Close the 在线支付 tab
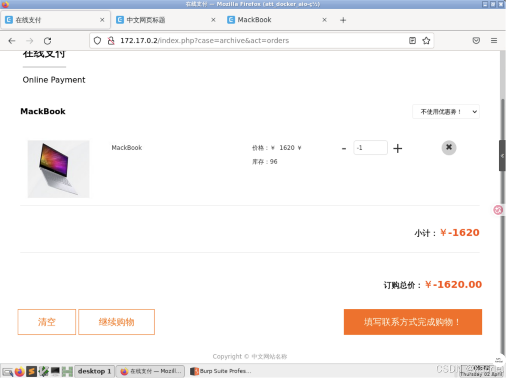Viewport: 506px width, 378px height. click(x=102, y=20)
